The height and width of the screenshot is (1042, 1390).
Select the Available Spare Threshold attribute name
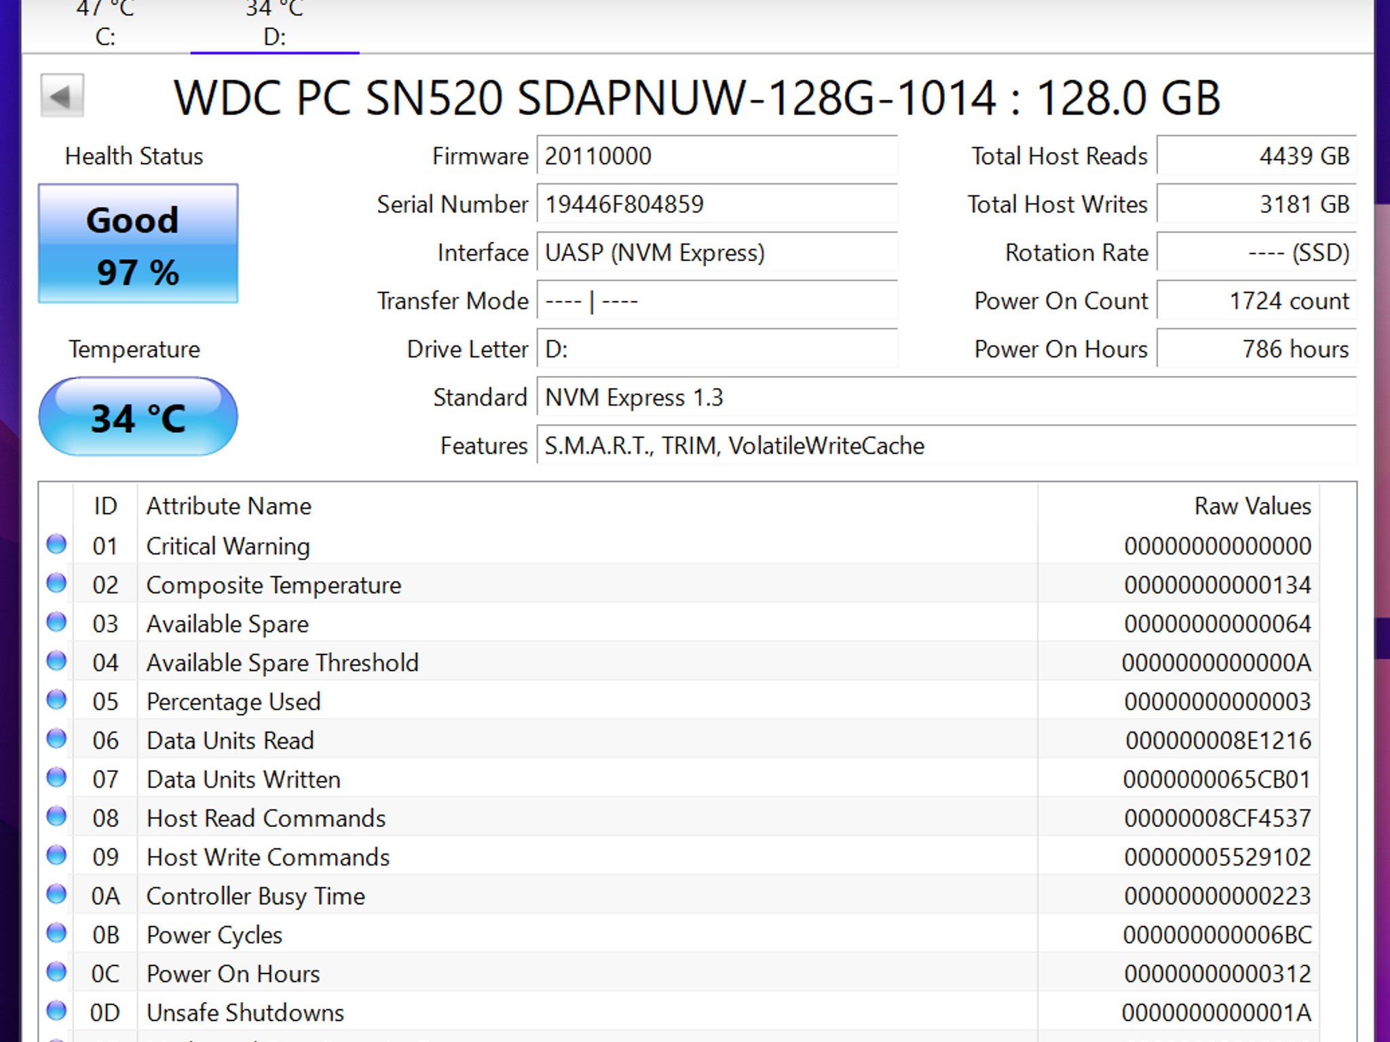click(x=282, y=663)
